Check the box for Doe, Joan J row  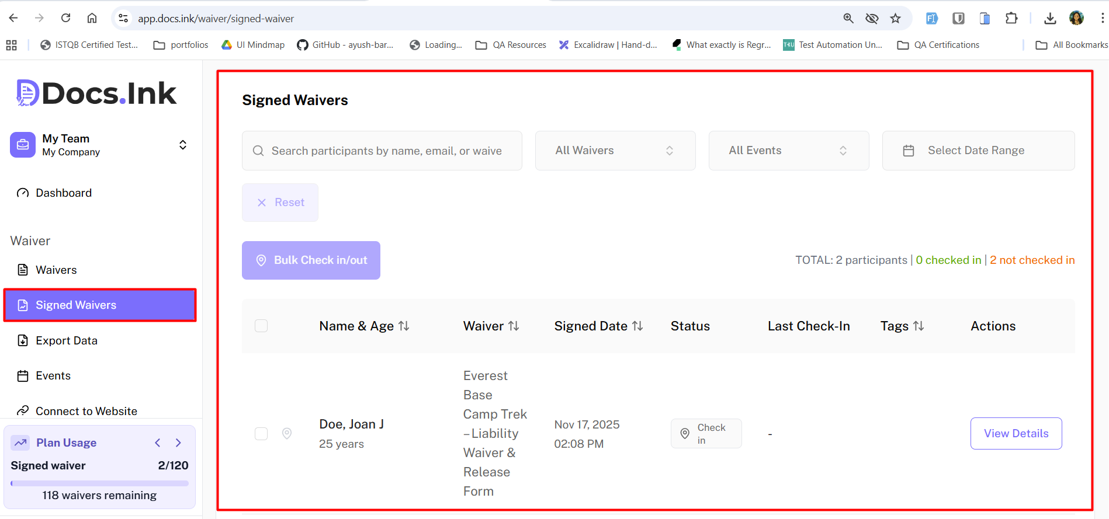point(261,434)
